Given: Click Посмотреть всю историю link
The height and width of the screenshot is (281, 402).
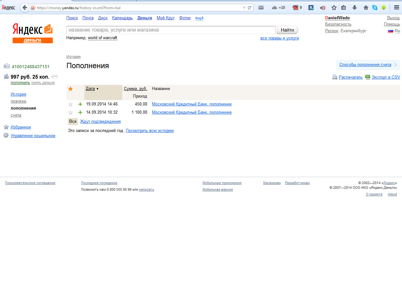Looking at the screenshot, I should 150,131.
